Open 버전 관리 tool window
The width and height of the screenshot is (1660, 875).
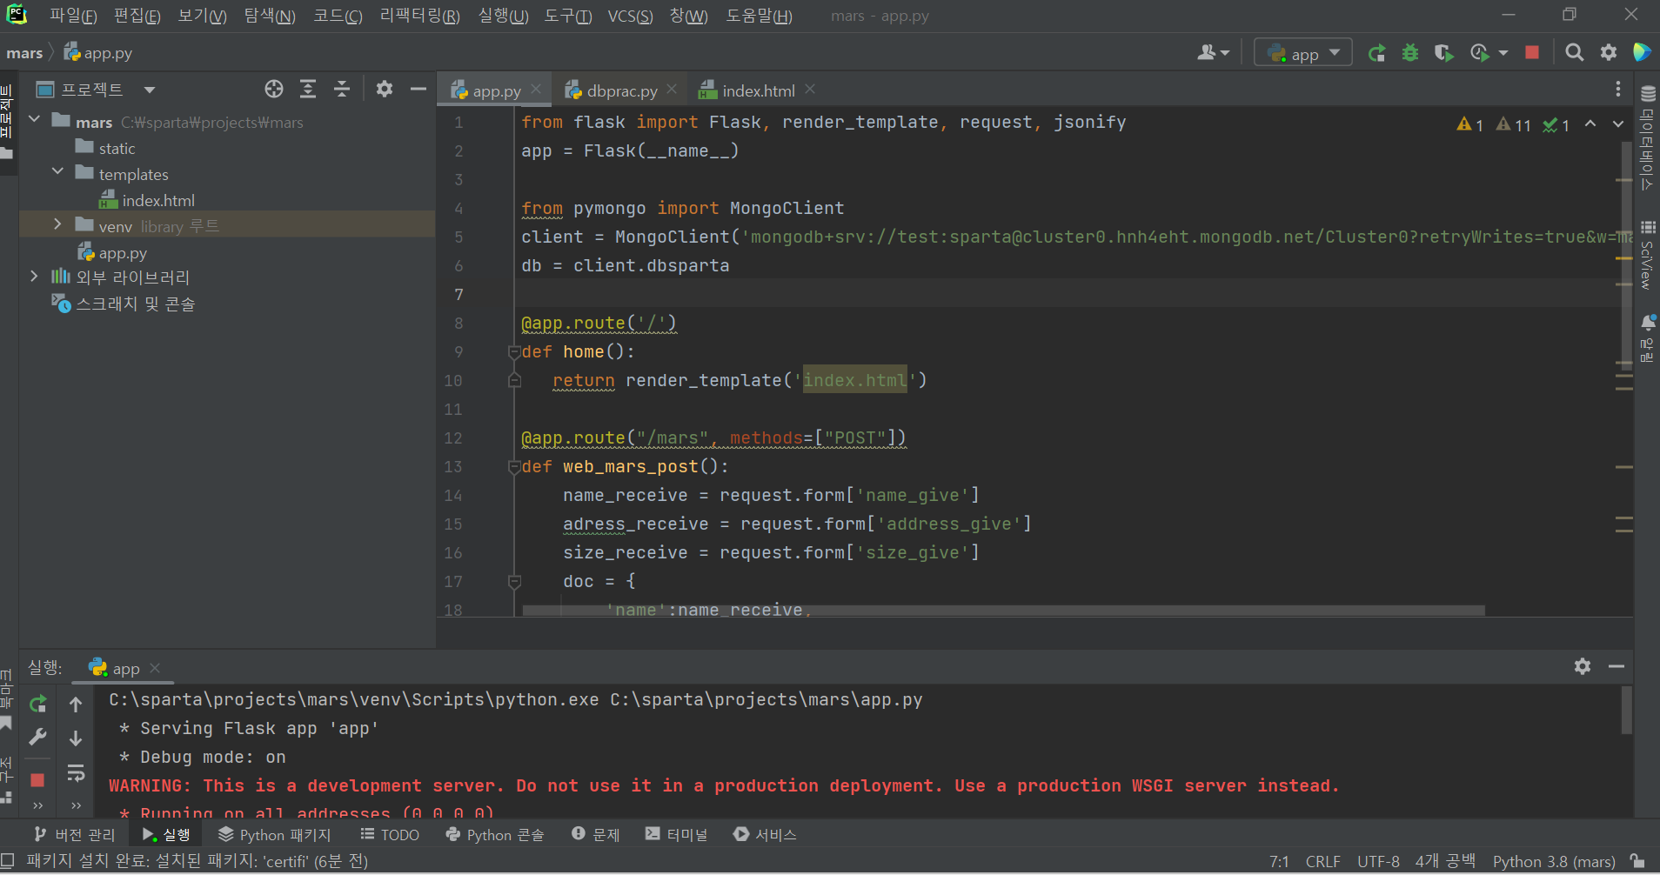(75, 835)
